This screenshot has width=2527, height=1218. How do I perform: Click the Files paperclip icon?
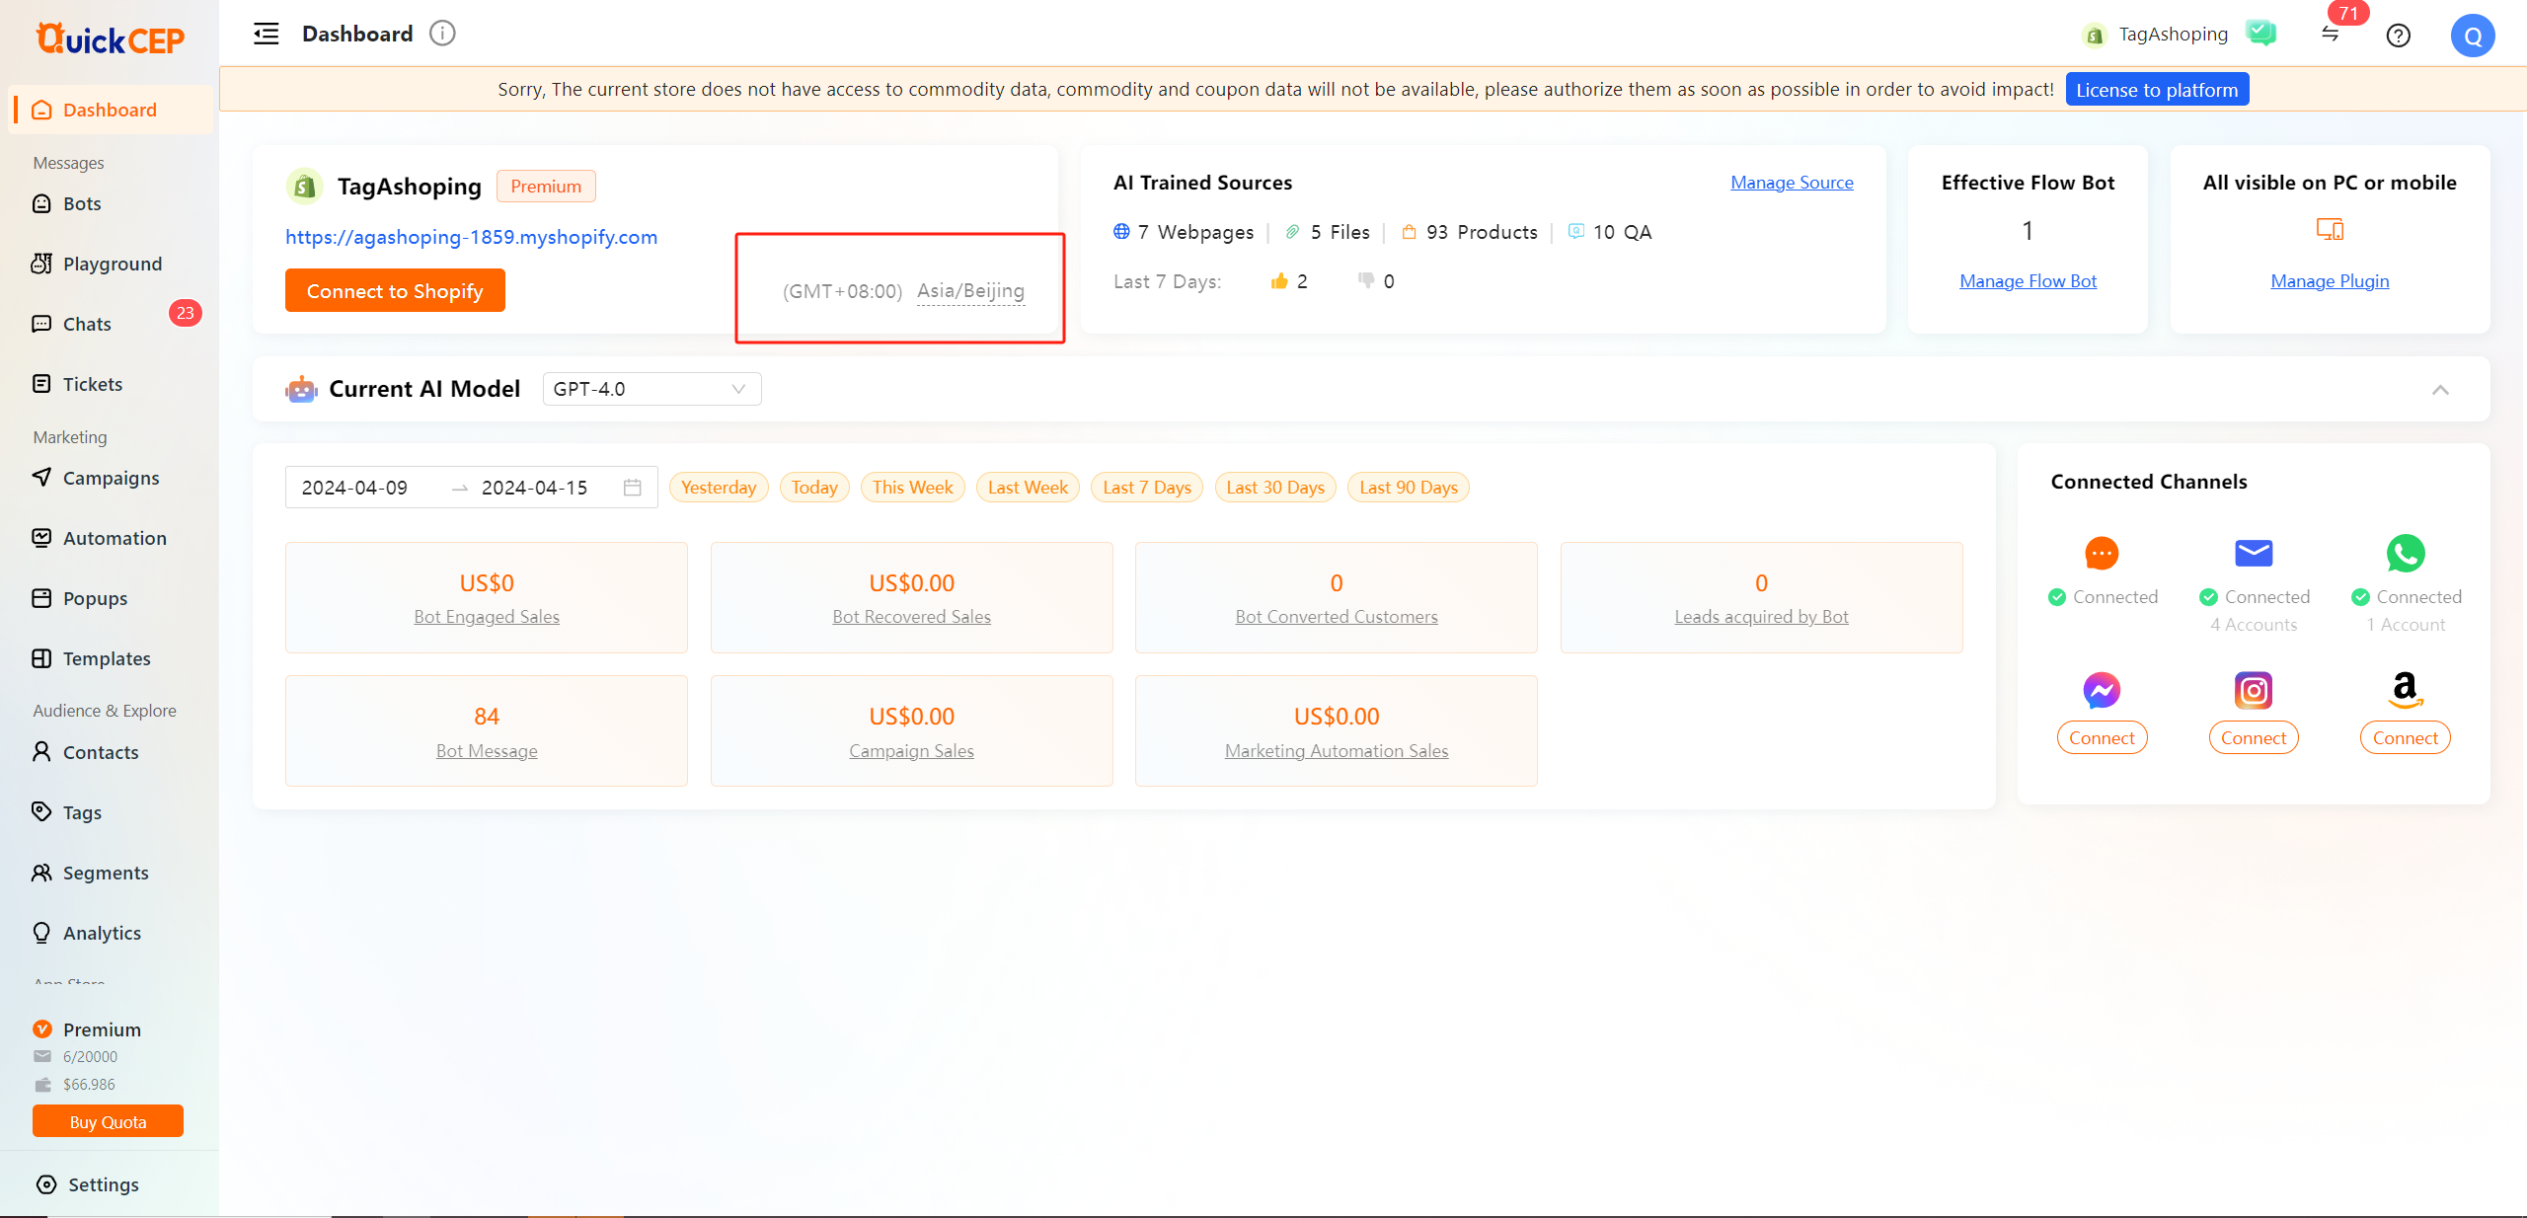pos(1292,232)
